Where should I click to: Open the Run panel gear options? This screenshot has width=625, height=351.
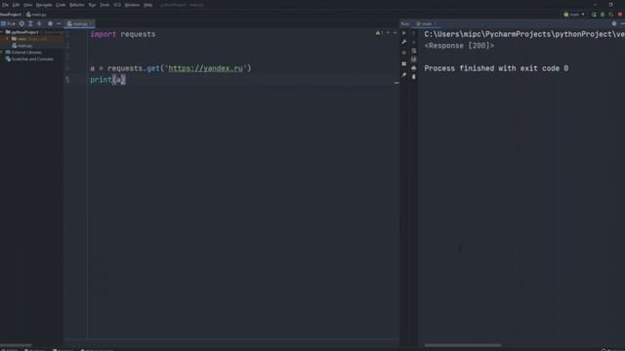[614, 23]
